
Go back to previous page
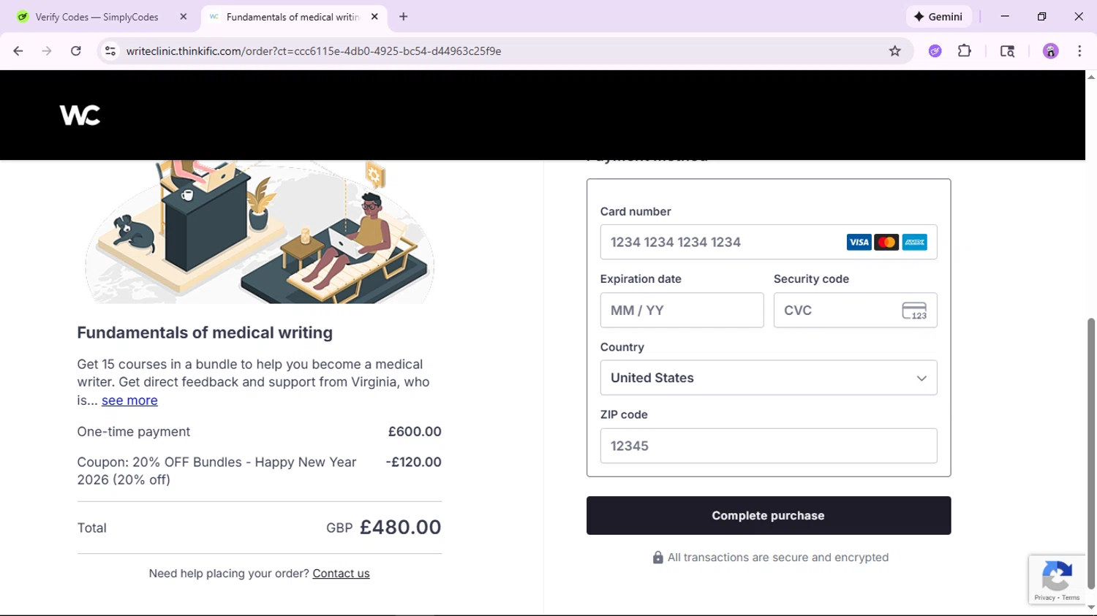[18, 51]
